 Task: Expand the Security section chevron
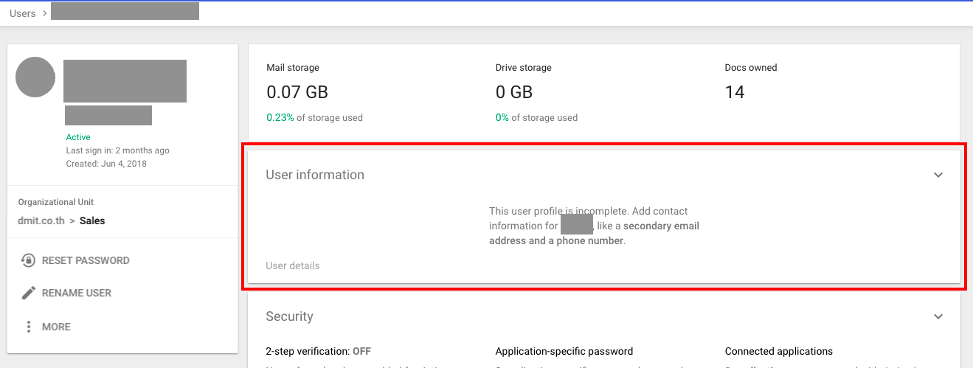[x=938, y=316]
